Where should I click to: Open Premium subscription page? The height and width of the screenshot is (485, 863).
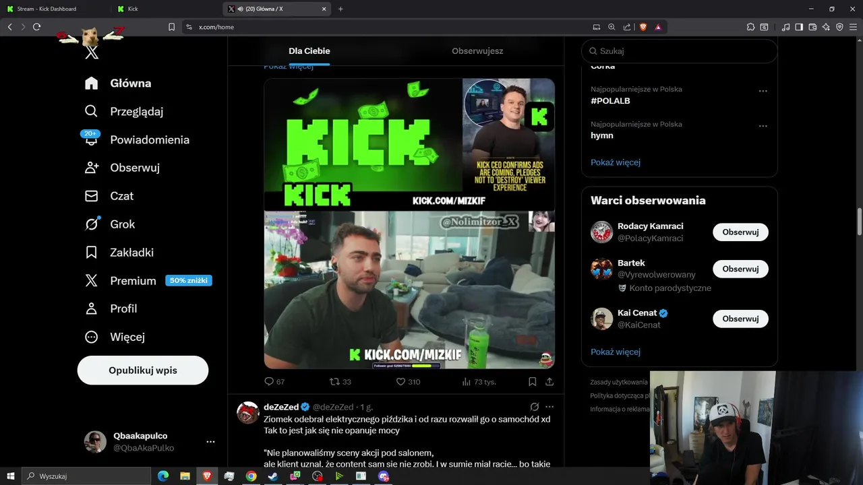[148, 281]
